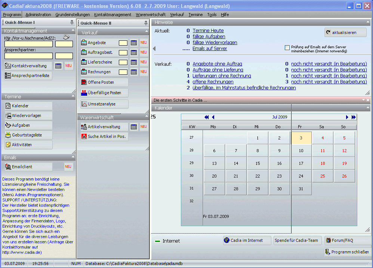
Task: Click the KNr./Nachname input field
Action: [28, 44]
